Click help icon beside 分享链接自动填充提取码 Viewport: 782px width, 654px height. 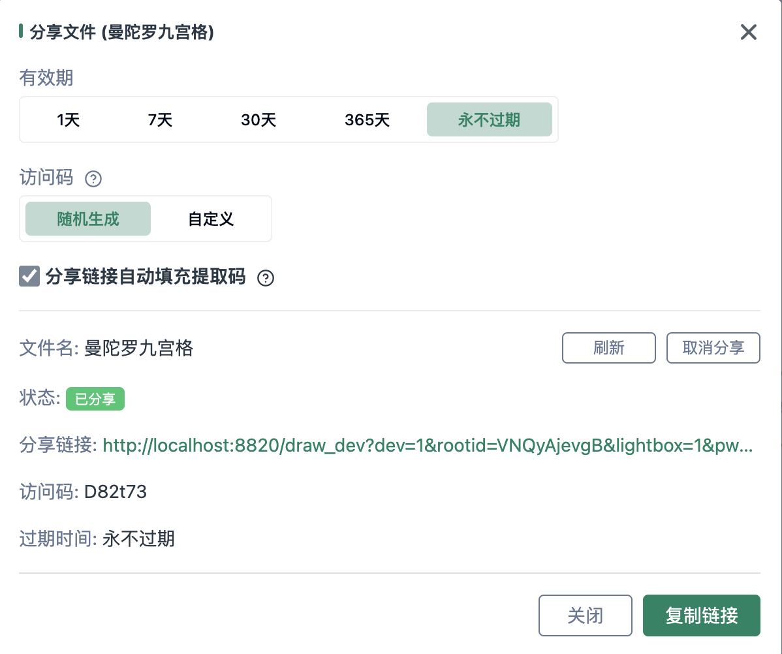tap(266, 278)
